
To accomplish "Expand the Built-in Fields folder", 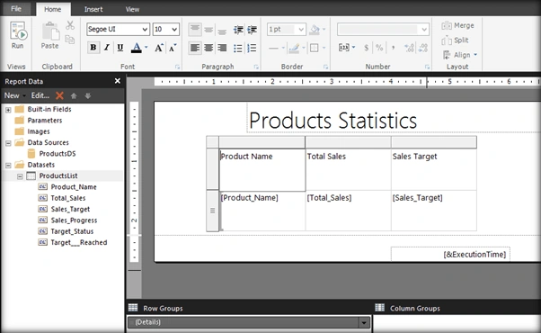I will [x=8, y=110].
